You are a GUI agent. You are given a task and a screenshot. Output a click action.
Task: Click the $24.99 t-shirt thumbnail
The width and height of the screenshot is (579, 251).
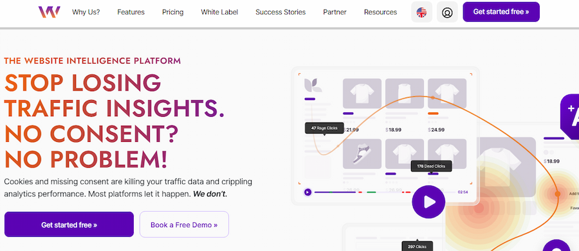[x=447, y=94]
